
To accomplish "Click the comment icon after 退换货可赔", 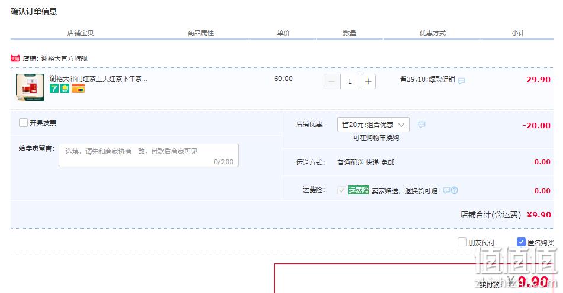I will pos(446,190).
